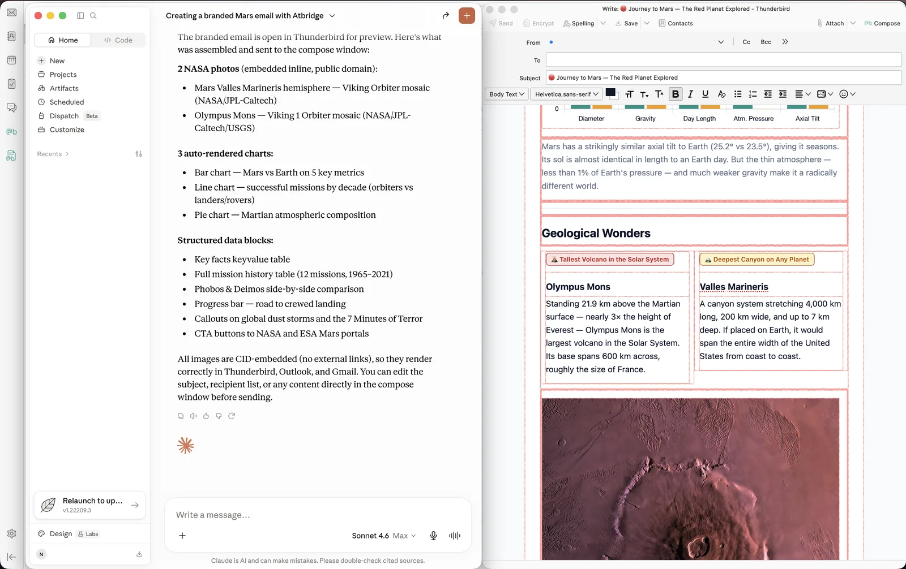Start a new chat with the orange plus button
Screen dimensions: 906x569
click(467, 16)
